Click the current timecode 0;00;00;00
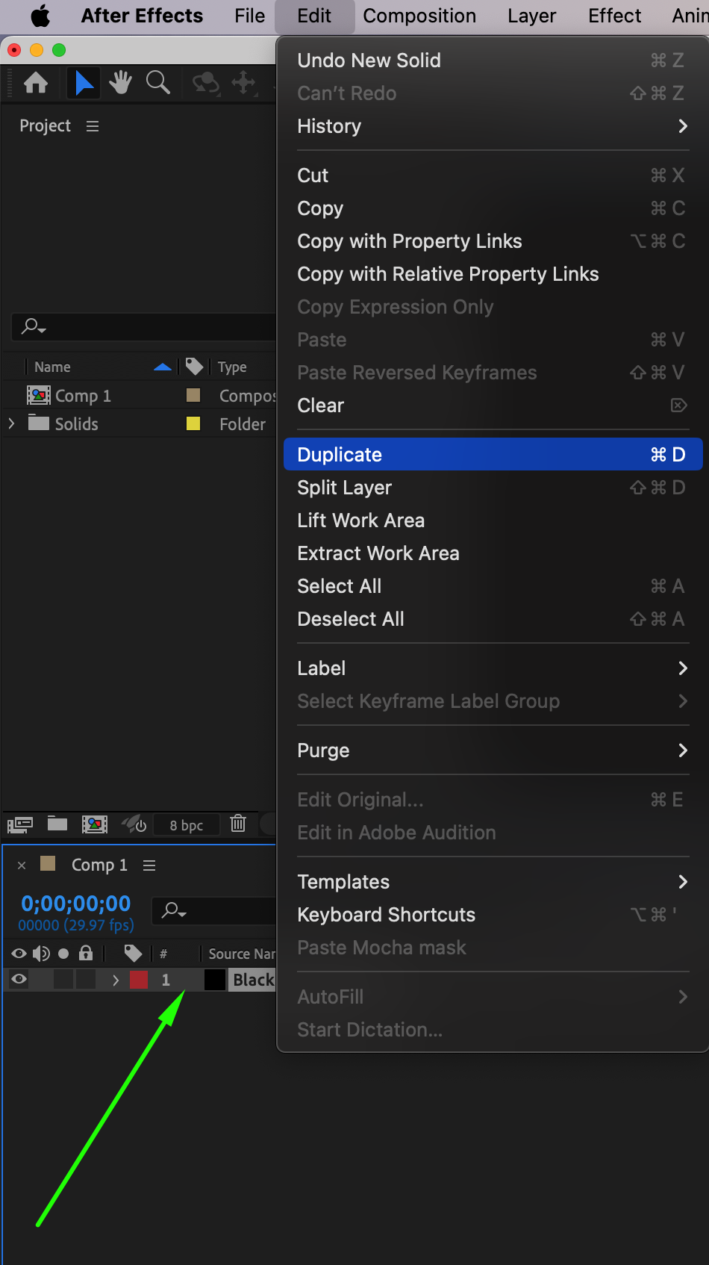The width and height of the screenshot is (709, 1265). pos(76,904)
